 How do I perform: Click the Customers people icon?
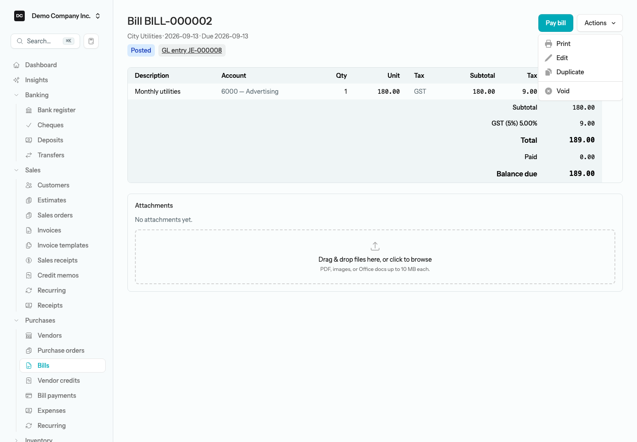coord(29,185)
